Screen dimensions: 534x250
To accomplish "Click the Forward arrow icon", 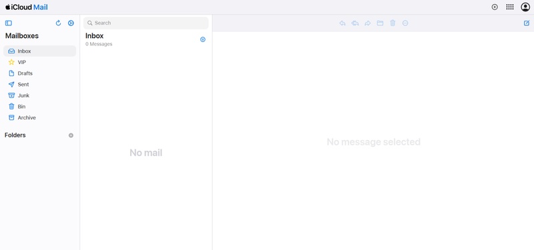I will [x=368, y=23].
